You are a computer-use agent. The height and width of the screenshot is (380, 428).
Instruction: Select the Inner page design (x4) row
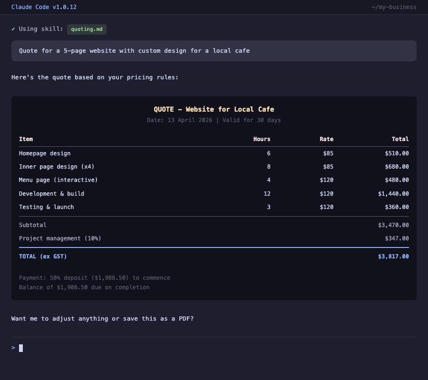click(x=214, y=167)
